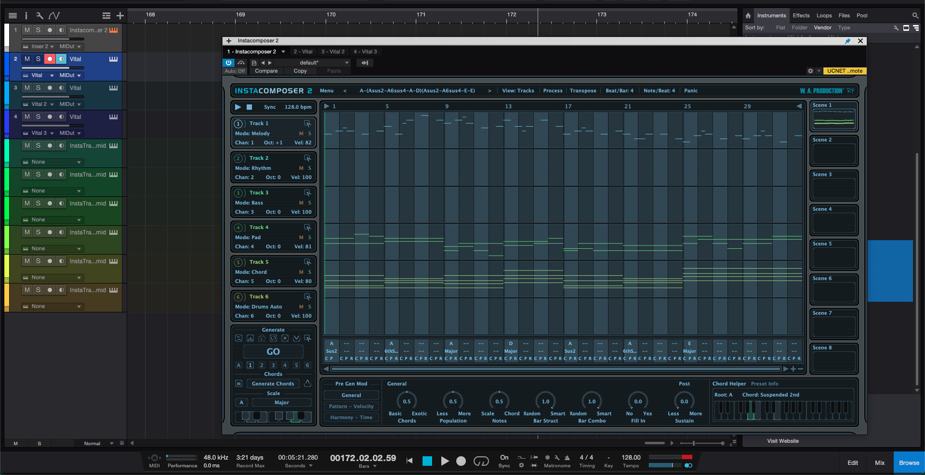Open the Effects browser tab
The image size is (925, 475).
[801, 15]
